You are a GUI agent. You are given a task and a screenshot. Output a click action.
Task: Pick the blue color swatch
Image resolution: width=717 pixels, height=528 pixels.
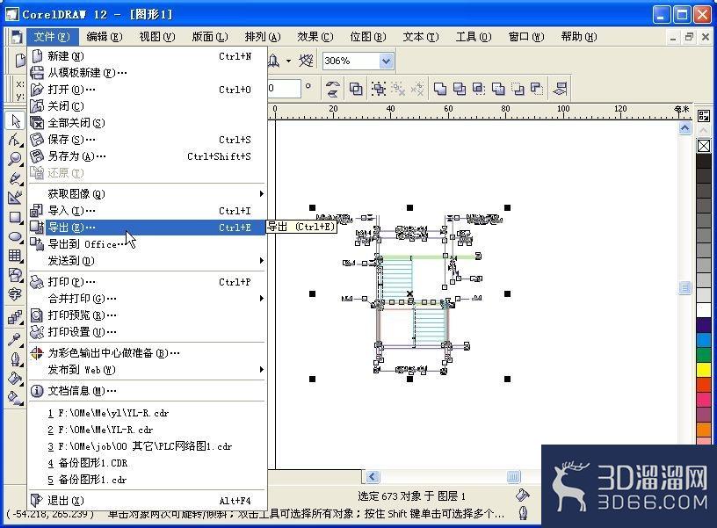tap(704, 340)
